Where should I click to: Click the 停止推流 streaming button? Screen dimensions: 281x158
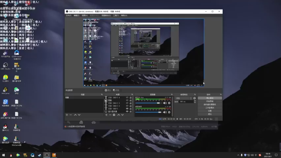(x=210, y=98)
